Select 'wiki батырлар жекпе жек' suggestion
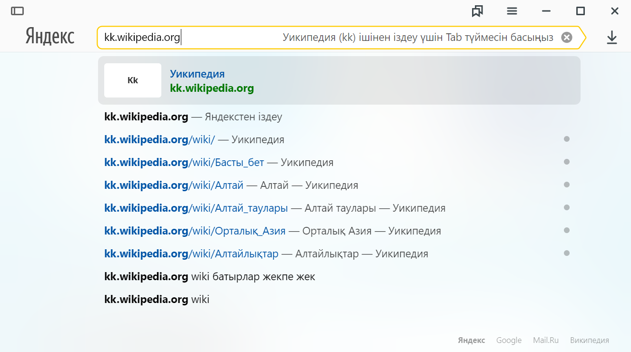Image resolution: width=631 pixels, height=352 pixels. pyautogui.click(x=209, y=277)
